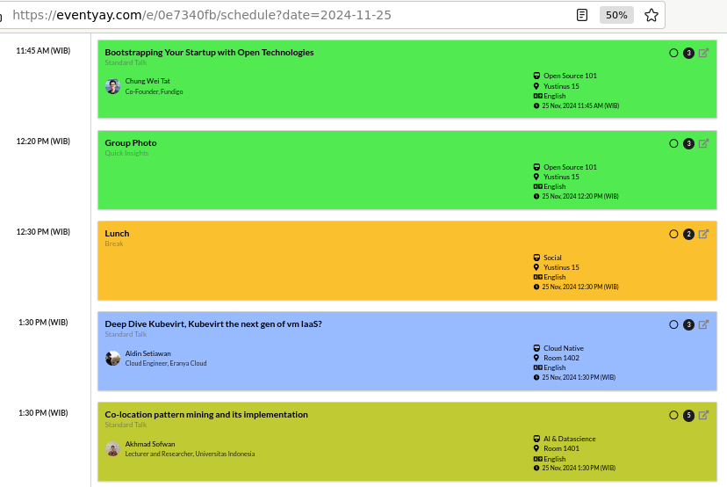Screen dimensions: 727x487
Task: Open external link icon for Bootstrapping Your Startup talk
Action: pyautogui.click(x=703, y=53)
